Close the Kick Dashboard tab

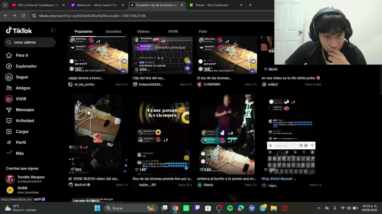click(x=241, y=5)
